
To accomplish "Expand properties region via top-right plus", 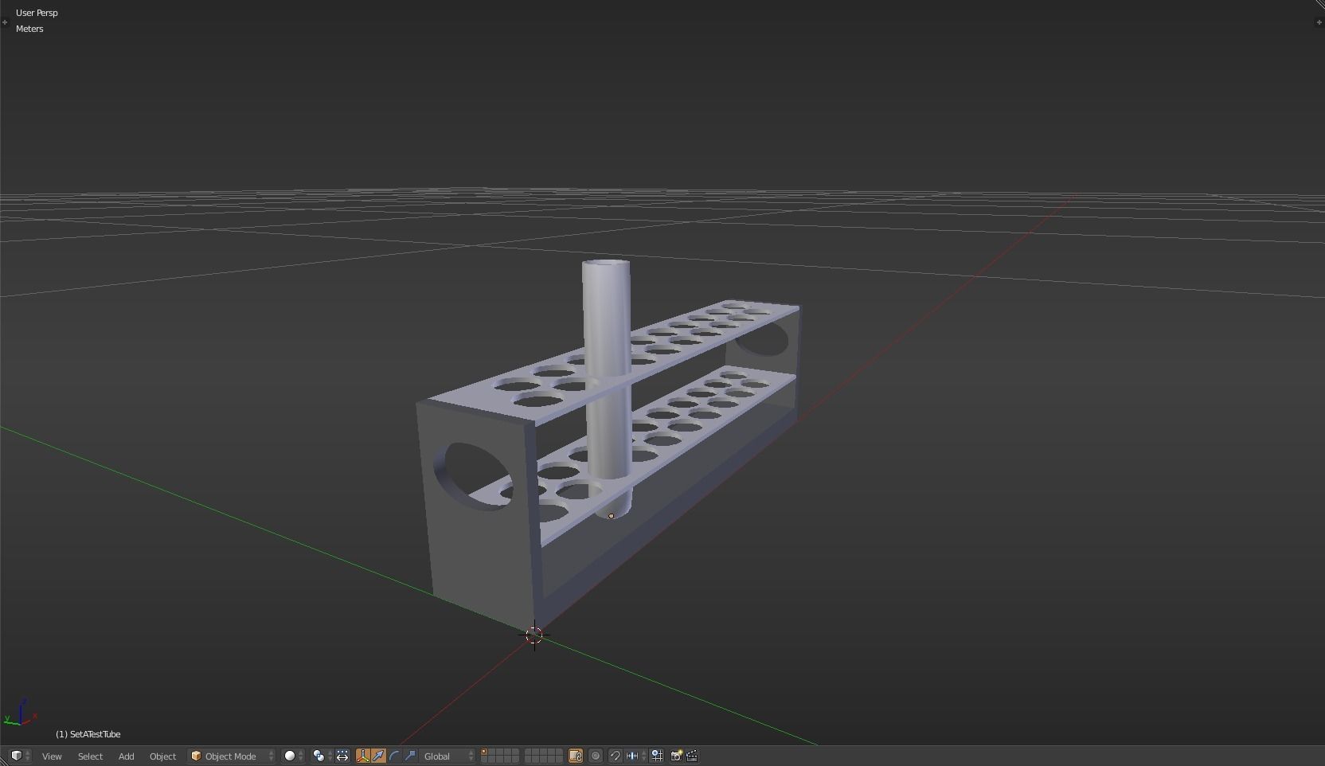I will (1319, 22).
